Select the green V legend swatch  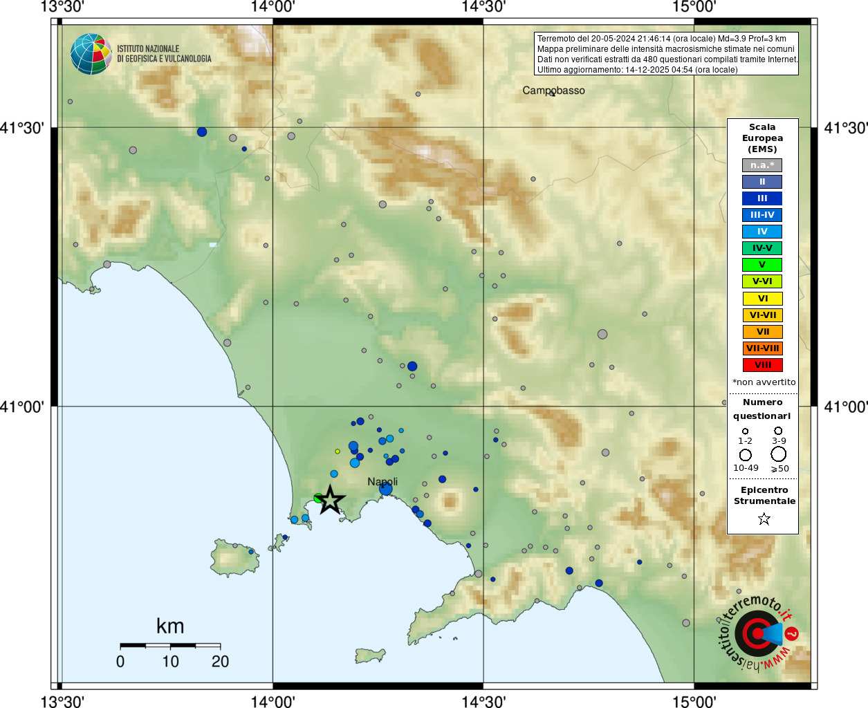pos(762,265)
